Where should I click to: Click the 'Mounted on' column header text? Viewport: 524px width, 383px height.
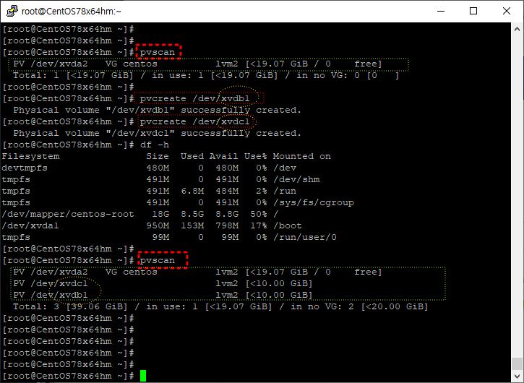pos(302,156)
